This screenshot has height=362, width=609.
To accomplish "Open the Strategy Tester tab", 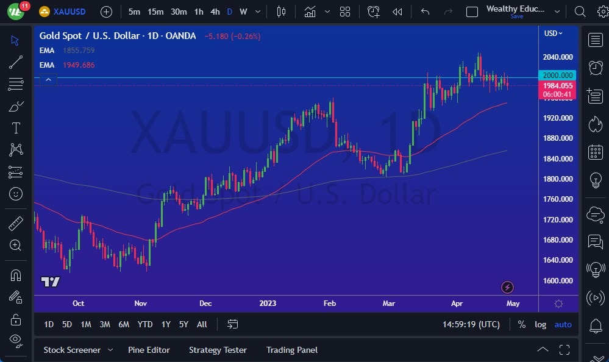I will [218, 350].
